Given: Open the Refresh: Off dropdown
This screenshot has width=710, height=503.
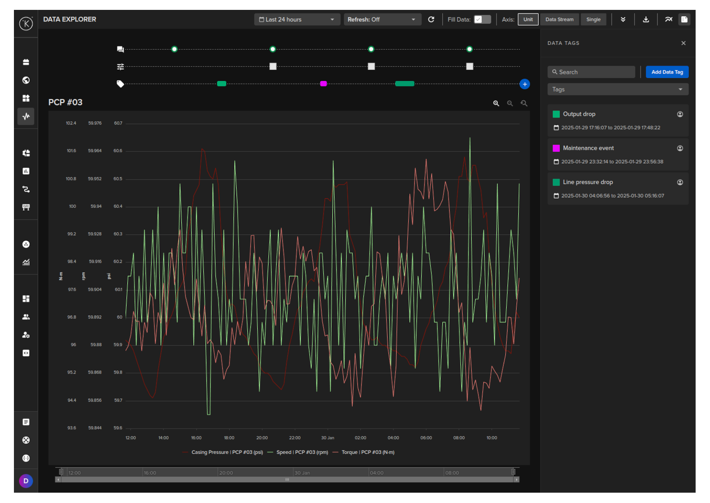Looking at the screenshot, I should pyautogui.click(x=382, y=19).
